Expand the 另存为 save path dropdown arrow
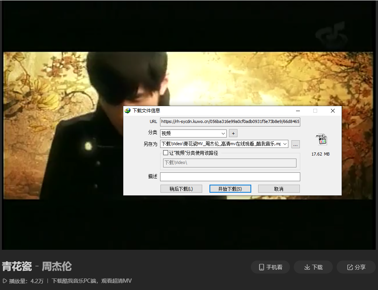Screen dimensions: 378x290 tap(285, 144)
